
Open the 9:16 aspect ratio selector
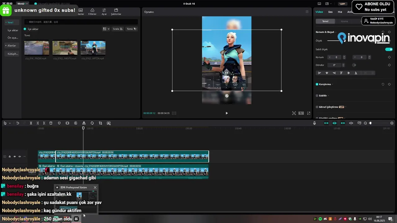[x=301, y=113]
